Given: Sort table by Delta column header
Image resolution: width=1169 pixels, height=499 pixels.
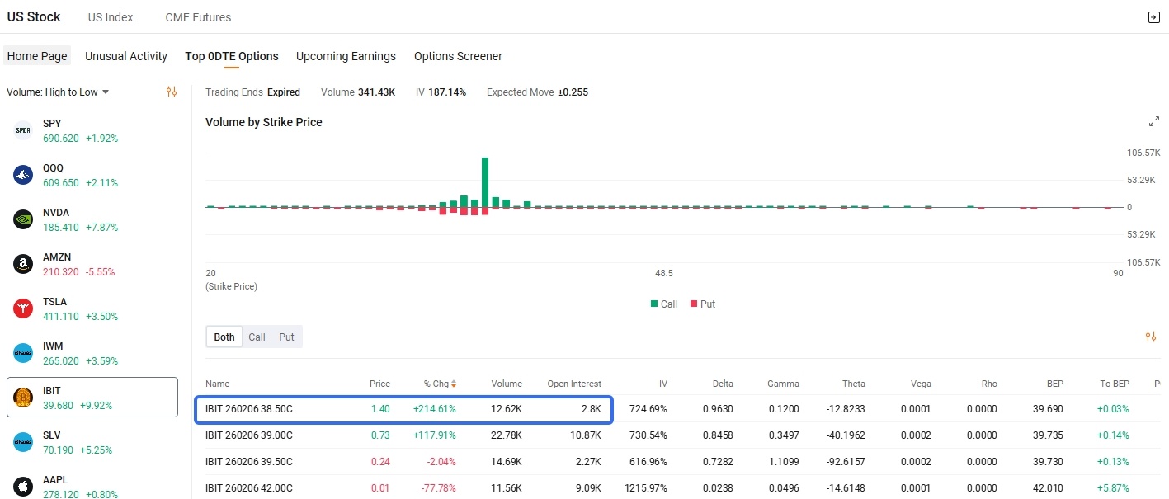Looking at the screenshot, I should [x=721, y=384].
